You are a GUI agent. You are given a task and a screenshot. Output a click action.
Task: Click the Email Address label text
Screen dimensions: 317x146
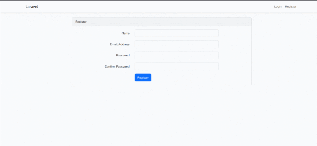point(119,44)
